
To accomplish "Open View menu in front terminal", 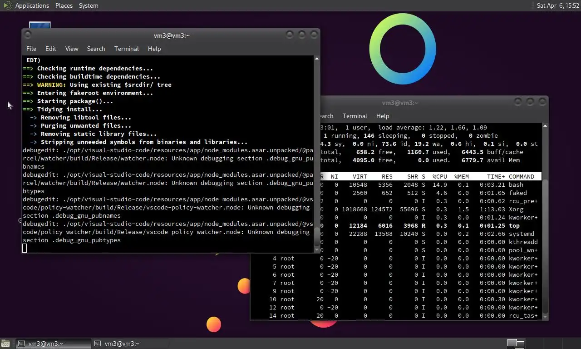I will 72,49.
